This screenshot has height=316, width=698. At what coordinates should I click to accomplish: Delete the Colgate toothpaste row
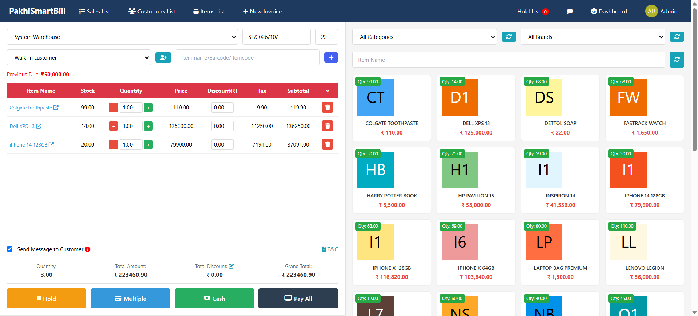click(328, 107)
